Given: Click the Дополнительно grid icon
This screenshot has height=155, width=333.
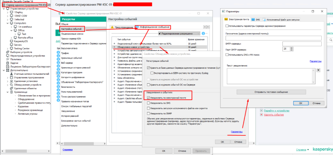Looking at the screenshot, I should (8, 70).
